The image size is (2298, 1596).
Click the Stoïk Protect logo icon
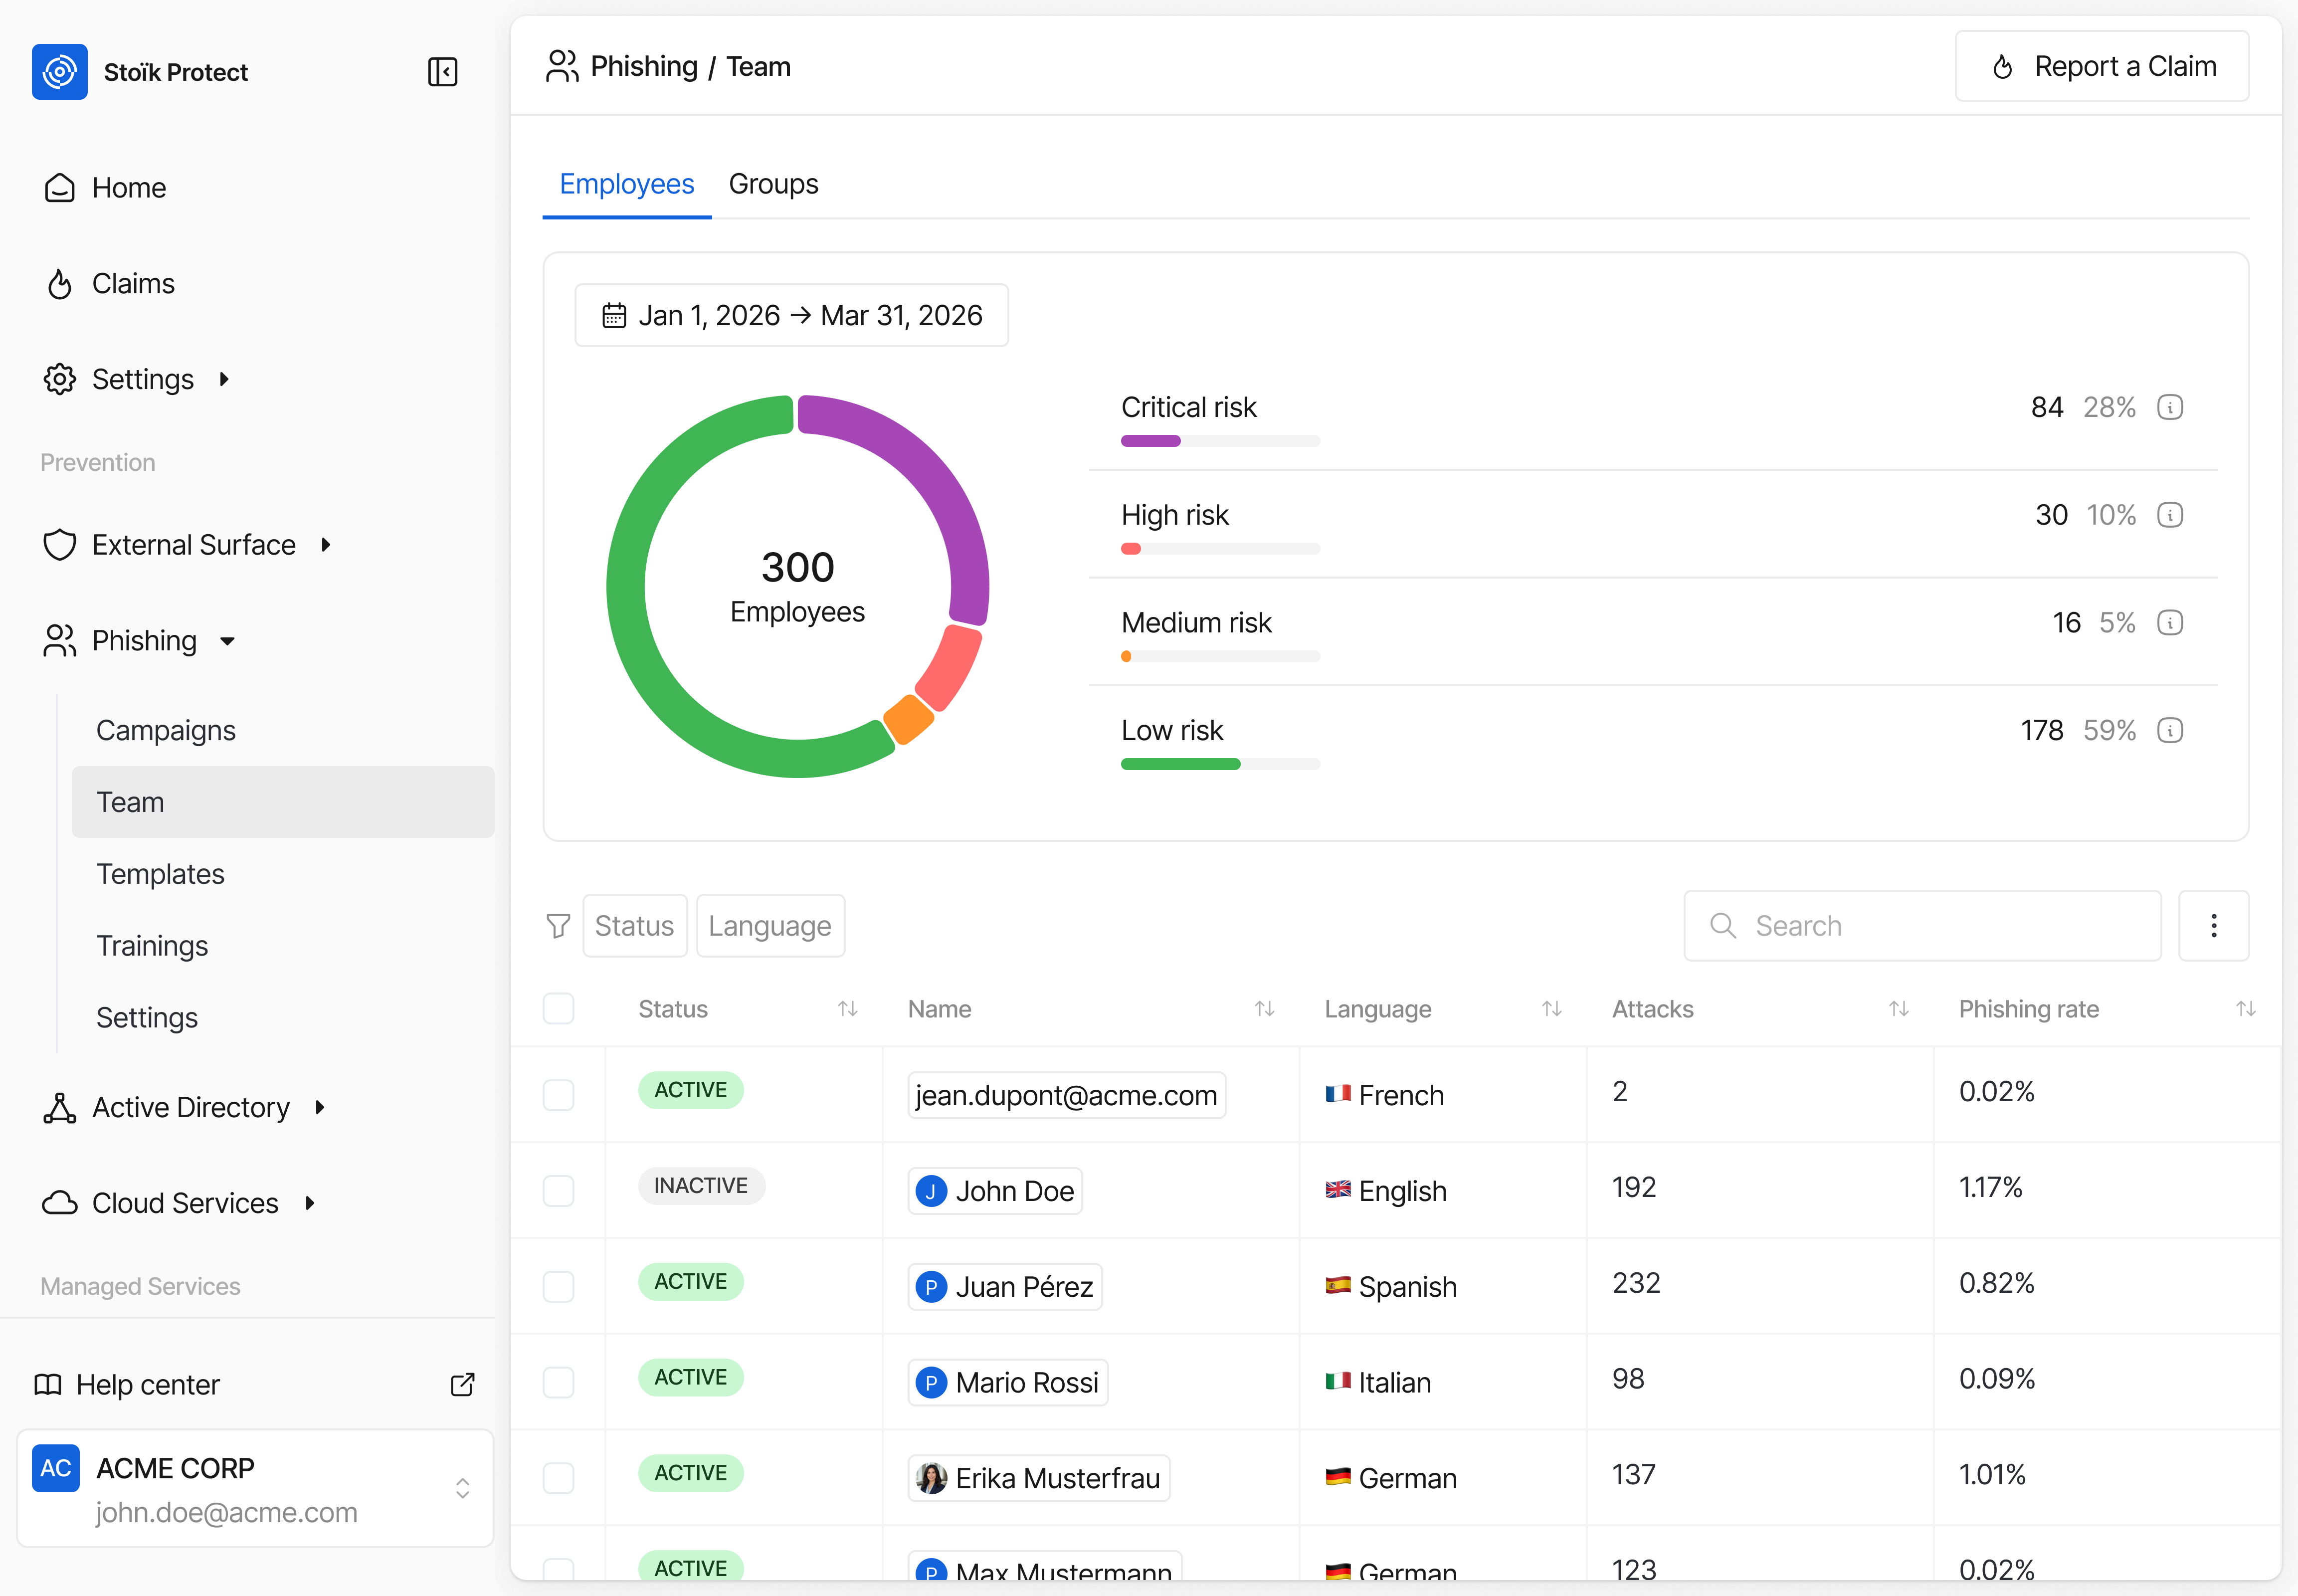60,72
